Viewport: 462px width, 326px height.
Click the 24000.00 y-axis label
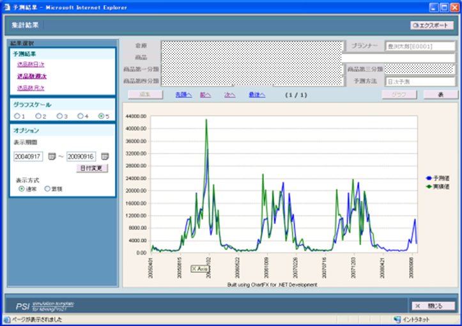click(x=136, y=178)
